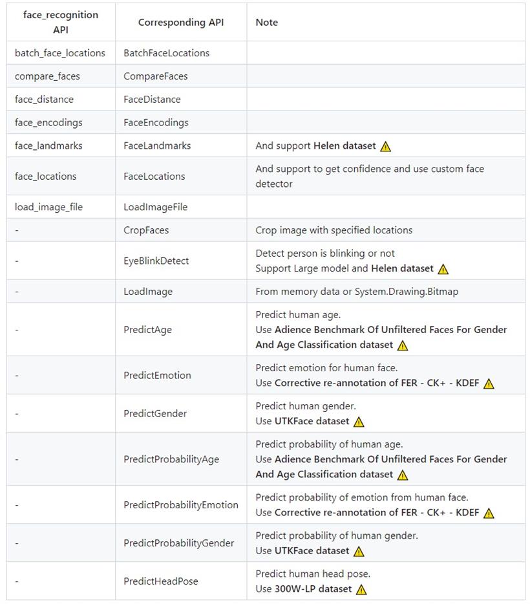Click the PredictHeadPose API name
530x604 pixels.
[161, 581]
